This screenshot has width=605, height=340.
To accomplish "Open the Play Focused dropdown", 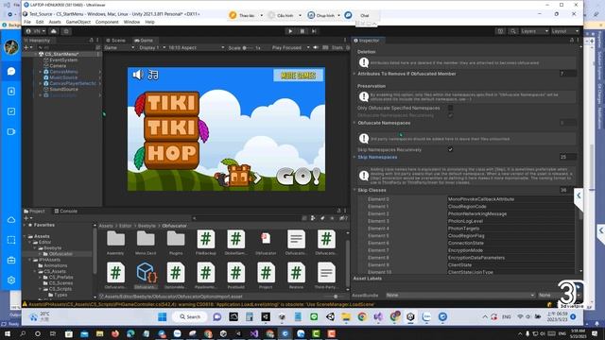I will click(290, 48).
